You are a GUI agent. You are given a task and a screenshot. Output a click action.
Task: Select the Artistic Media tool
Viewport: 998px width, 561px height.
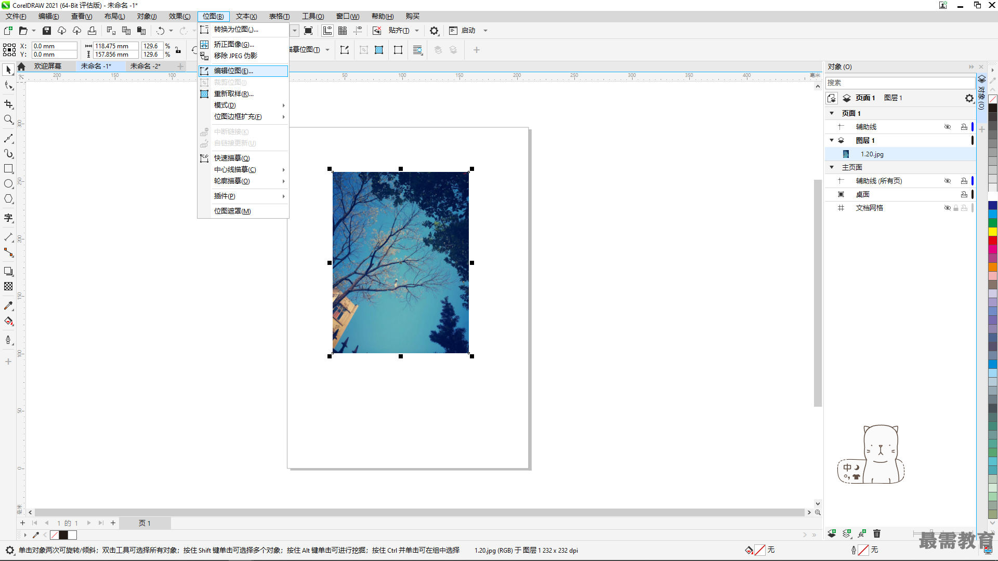pyautogui.click(x=8, y=154)
